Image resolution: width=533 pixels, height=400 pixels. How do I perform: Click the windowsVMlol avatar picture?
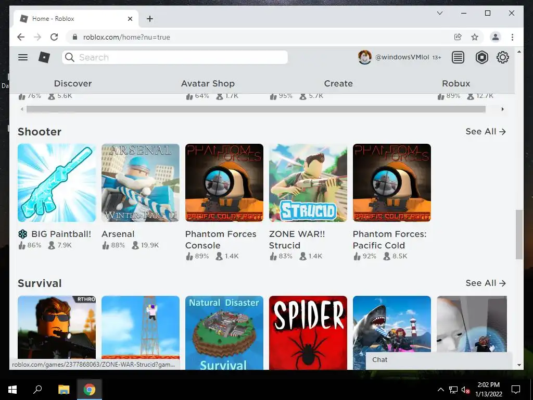365,57
